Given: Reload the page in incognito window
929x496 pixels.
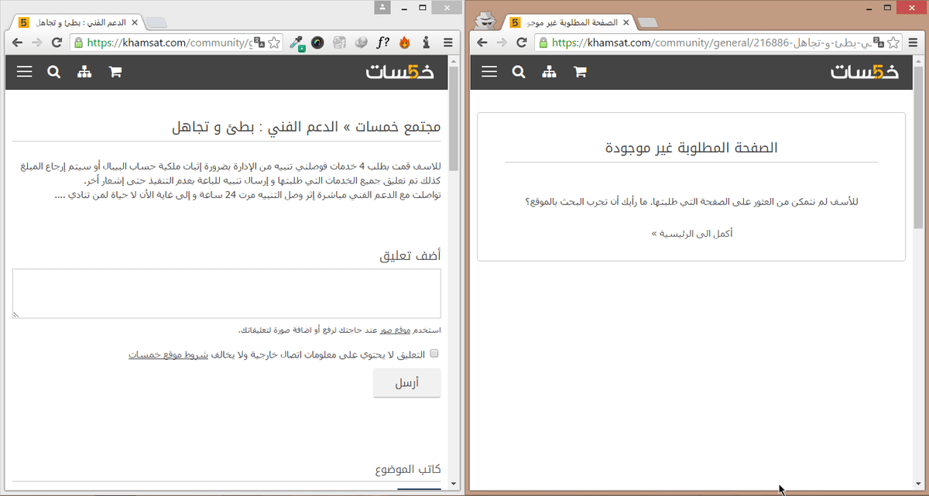Looking at the screenshot, I should click(x=521, y=43).
